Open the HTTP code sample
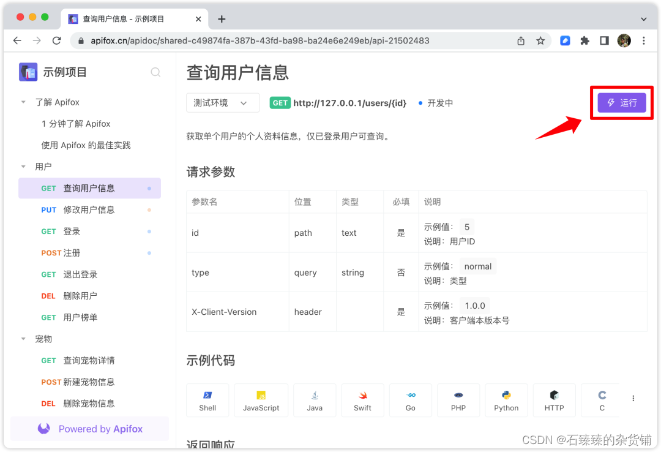The image size is (661, 452). tap(554, 400)
